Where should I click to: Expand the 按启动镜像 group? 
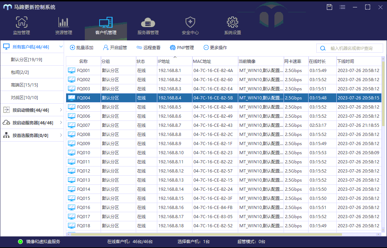tap(61, 110)
